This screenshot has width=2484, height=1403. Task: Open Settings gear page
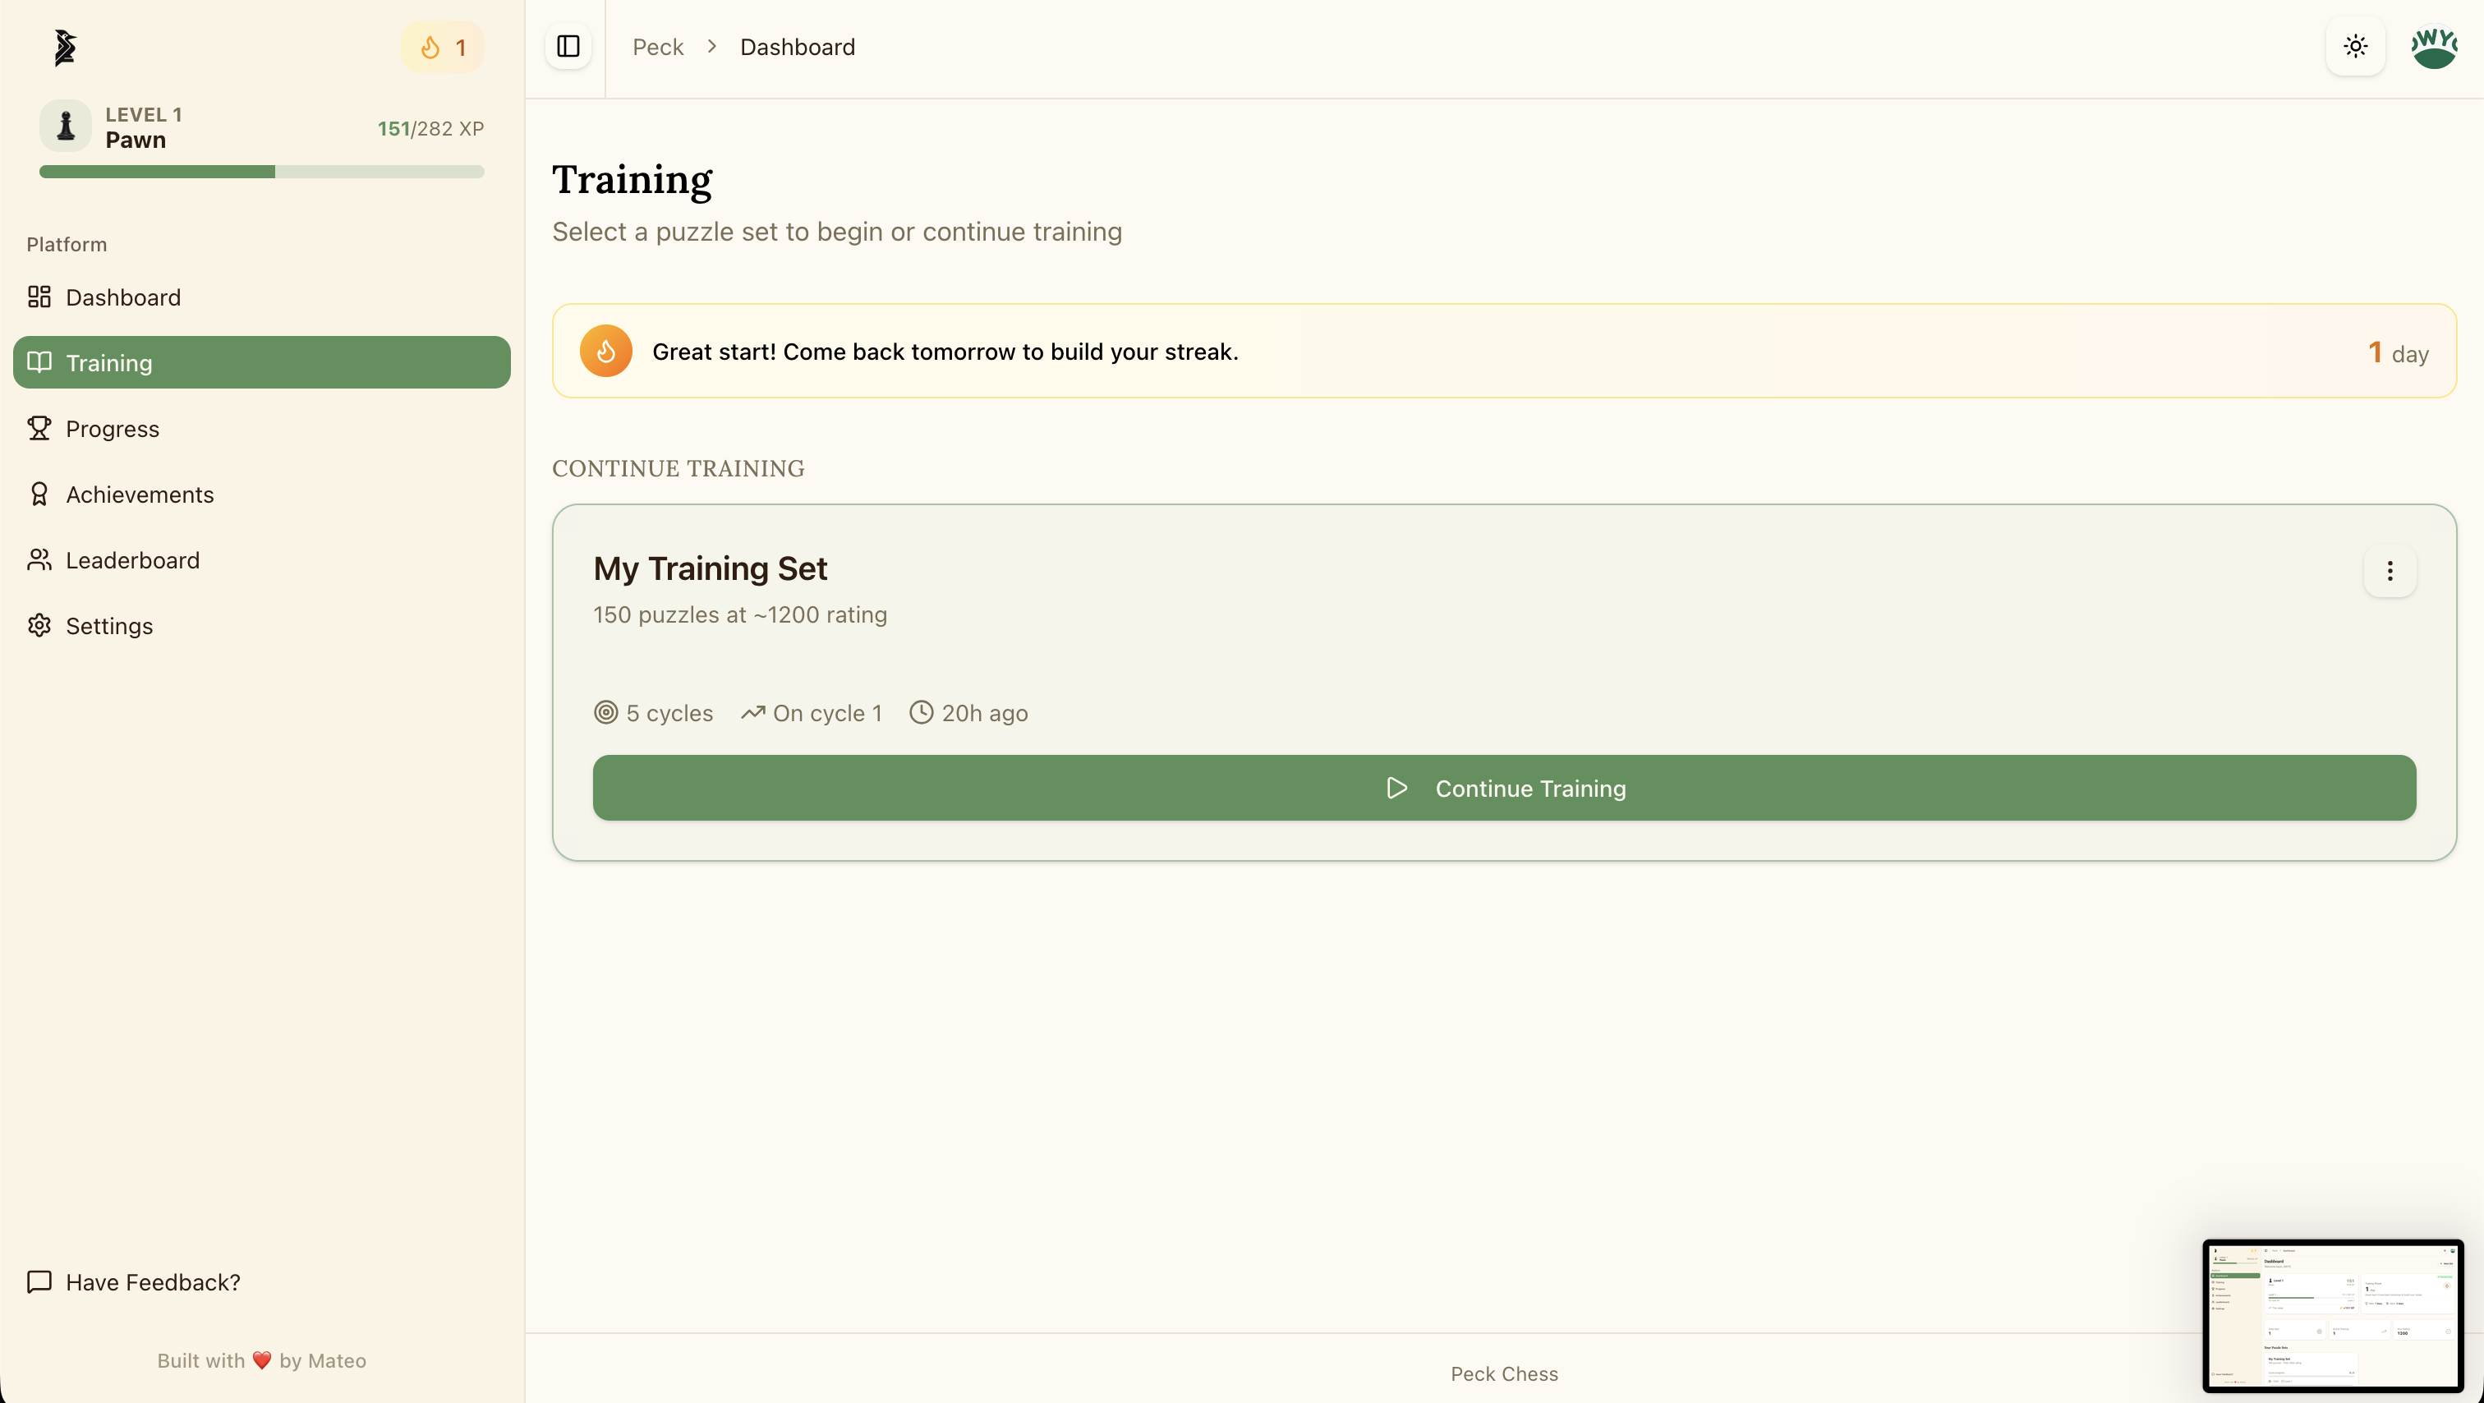109,626
